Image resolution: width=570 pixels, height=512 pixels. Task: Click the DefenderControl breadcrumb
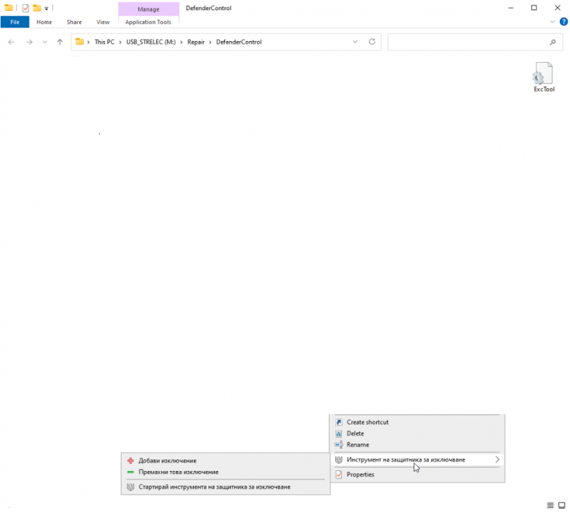239,42
